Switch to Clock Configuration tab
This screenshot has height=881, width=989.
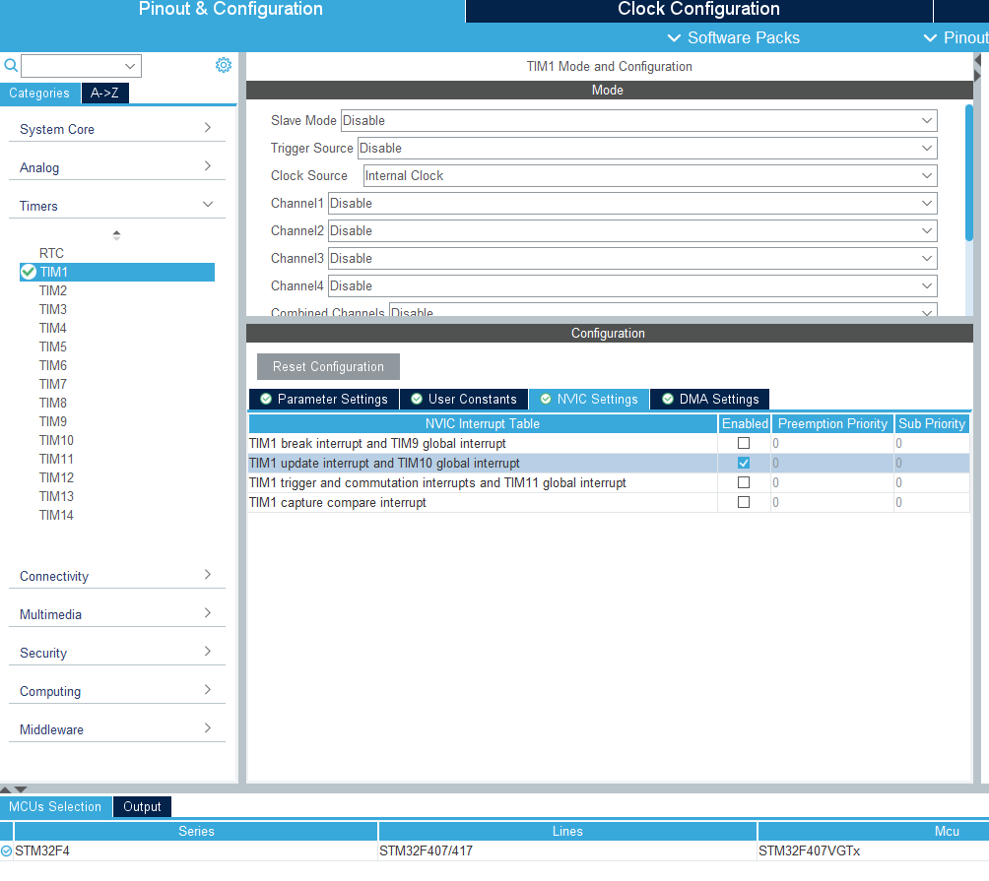click(x=698, y=10)
